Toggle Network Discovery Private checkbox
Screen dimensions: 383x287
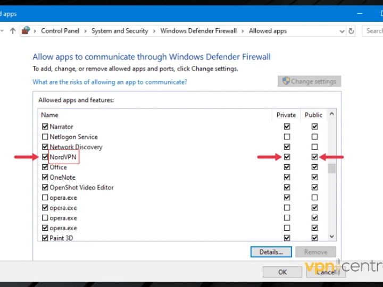point(287,147)
